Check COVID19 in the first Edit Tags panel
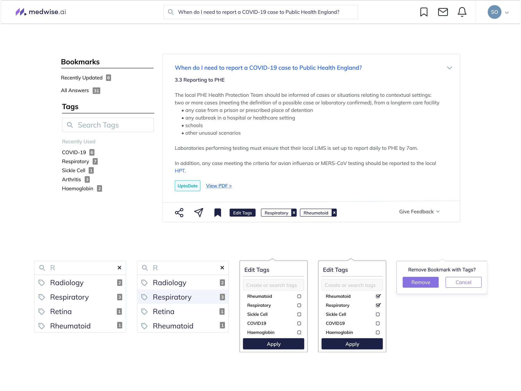521x391 pixels. point(299,323)
